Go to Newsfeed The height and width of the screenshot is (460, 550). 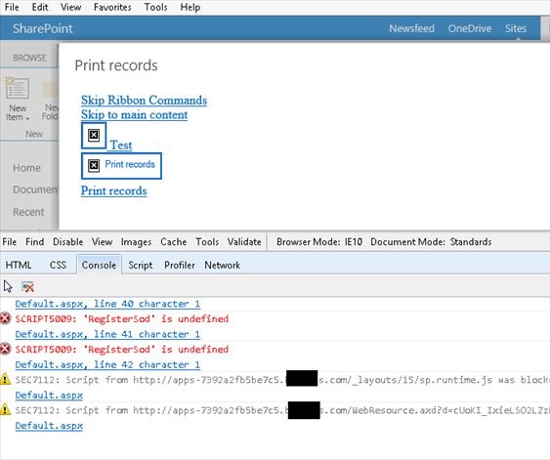coord(411,28)
